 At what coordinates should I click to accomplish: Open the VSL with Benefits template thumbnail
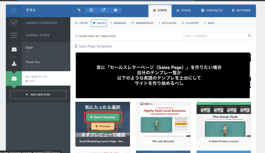pyautogui.click(x=163, y=119)
